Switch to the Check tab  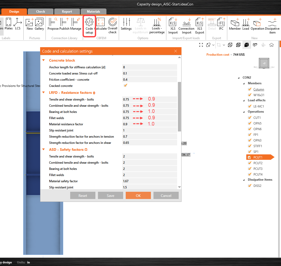[x=41, y=12]
